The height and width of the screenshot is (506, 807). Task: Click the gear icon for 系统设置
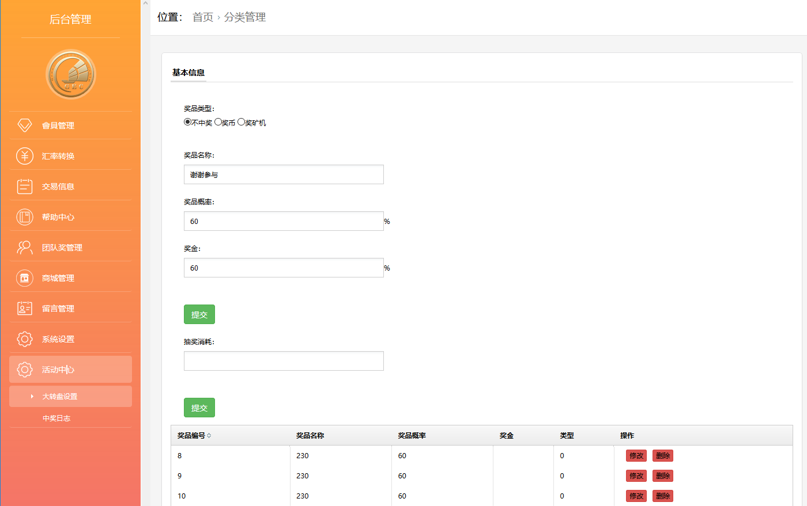coord(24,339)
